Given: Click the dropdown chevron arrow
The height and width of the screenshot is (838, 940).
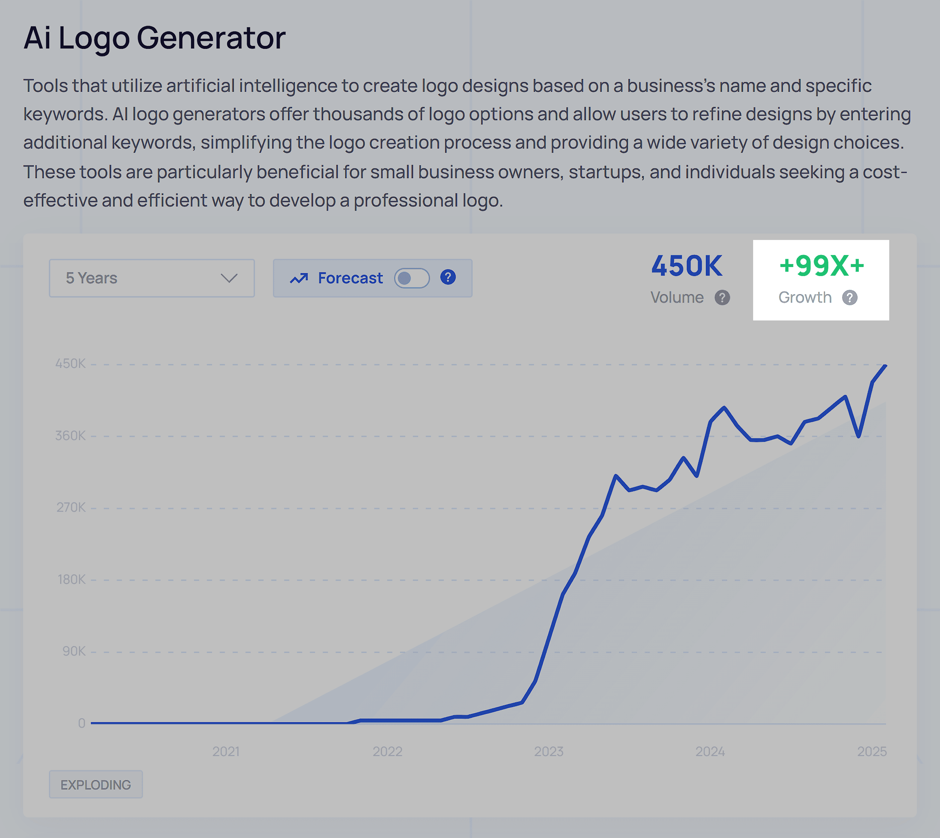Looking at the screenshot, I should (229, 278).
